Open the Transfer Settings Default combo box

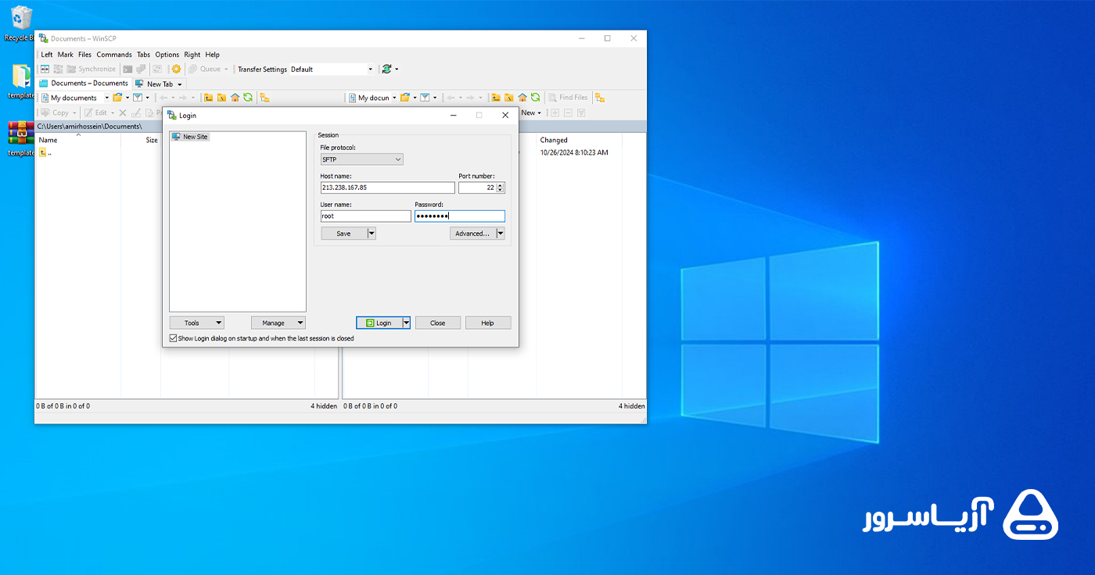click(x=332, y=69)
